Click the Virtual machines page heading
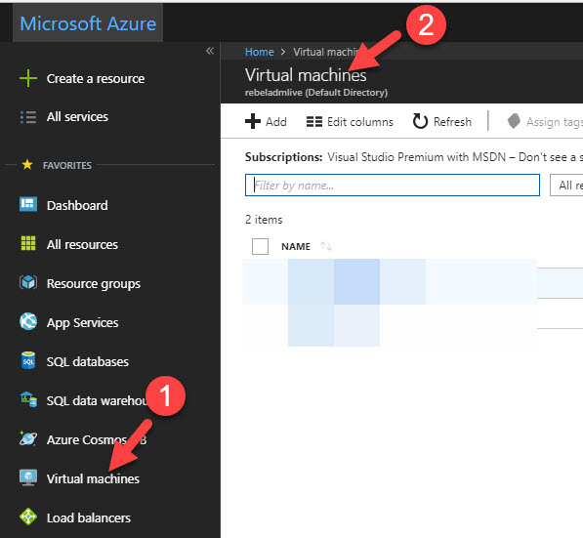This screenshot has width=583, height=538. pos(306,75)
